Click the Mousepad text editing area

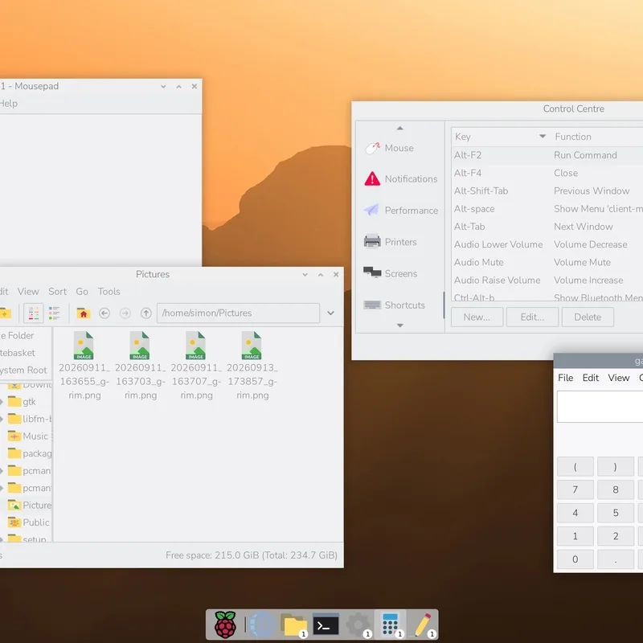100,190
